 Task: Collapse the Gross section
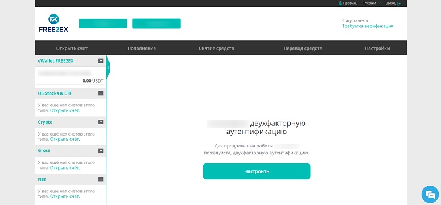tap(101, 151)
